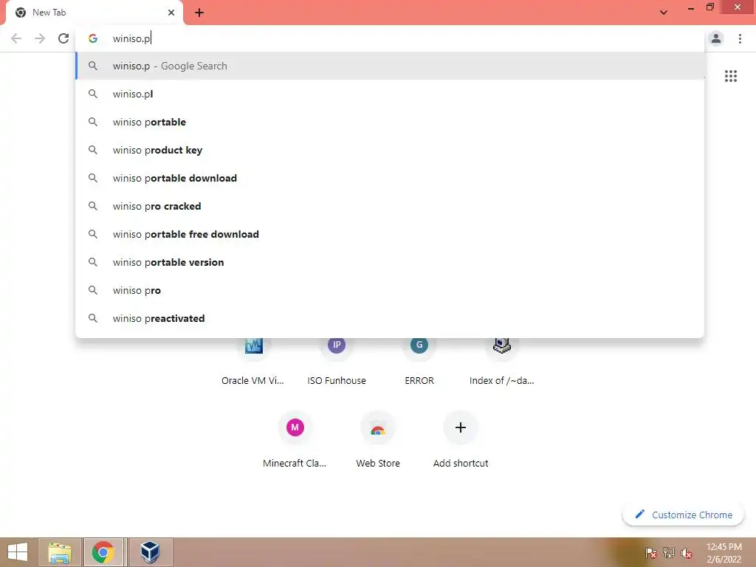Select 'winiso portable download' suggestion
Image resolution: width=756 pixels, height=567 pixels.
pyautogui.click(x=390, y=178)
